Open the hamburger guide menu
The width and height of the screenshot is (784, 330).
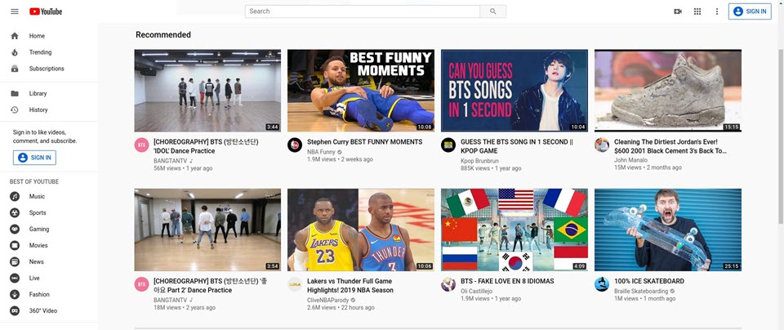[15, 11]
